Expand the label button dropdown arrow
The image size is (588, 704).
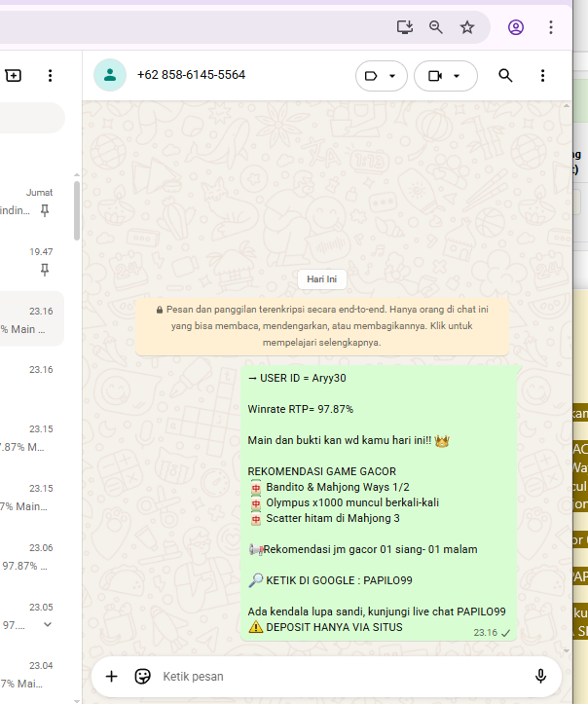(x=392, y=76)
